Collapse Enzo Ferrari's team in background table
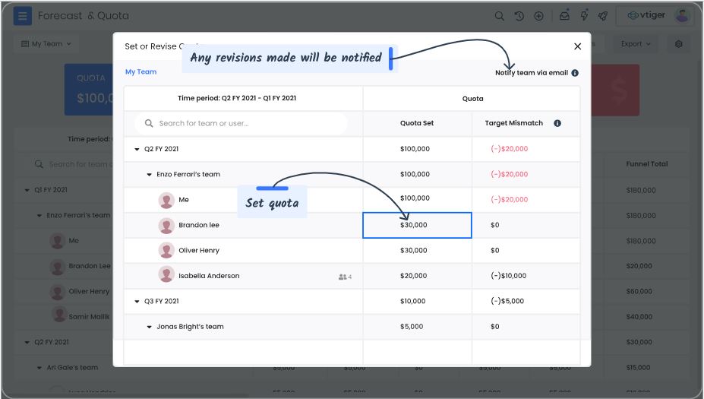 [x=39, y=216]
